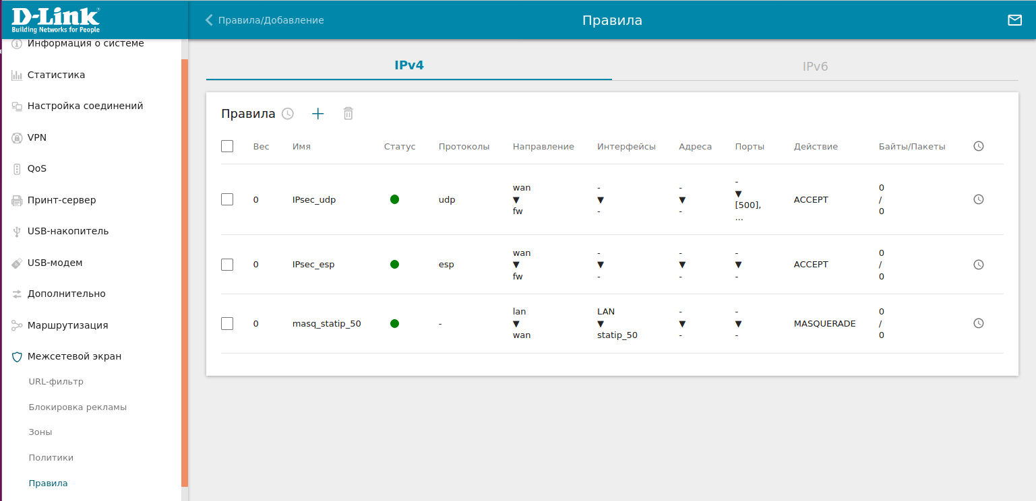
Task: Click the plus icon to add rule
Action: click(318, 114)
